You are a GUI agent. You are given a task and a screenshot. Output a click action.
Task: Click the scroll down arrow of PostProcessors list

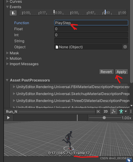[131, 106]
